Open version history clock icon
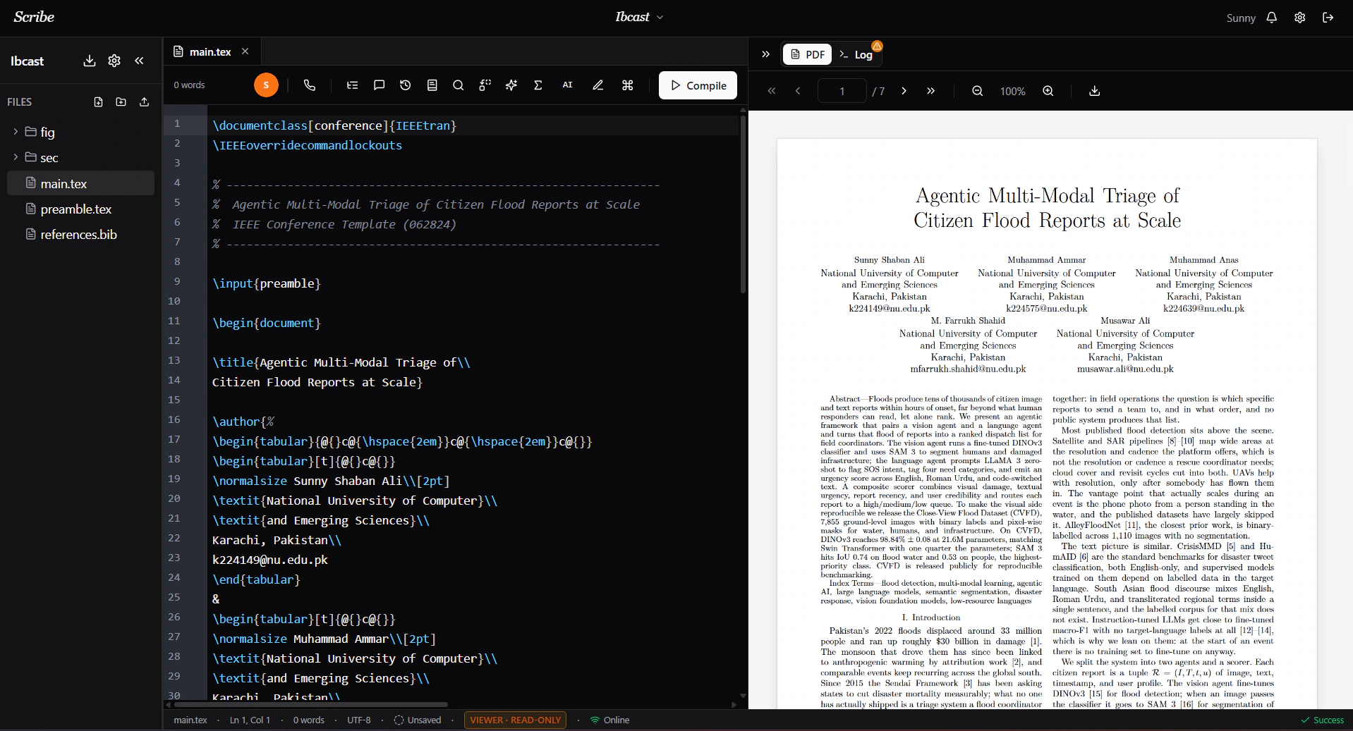 click(x=405, y=85)
